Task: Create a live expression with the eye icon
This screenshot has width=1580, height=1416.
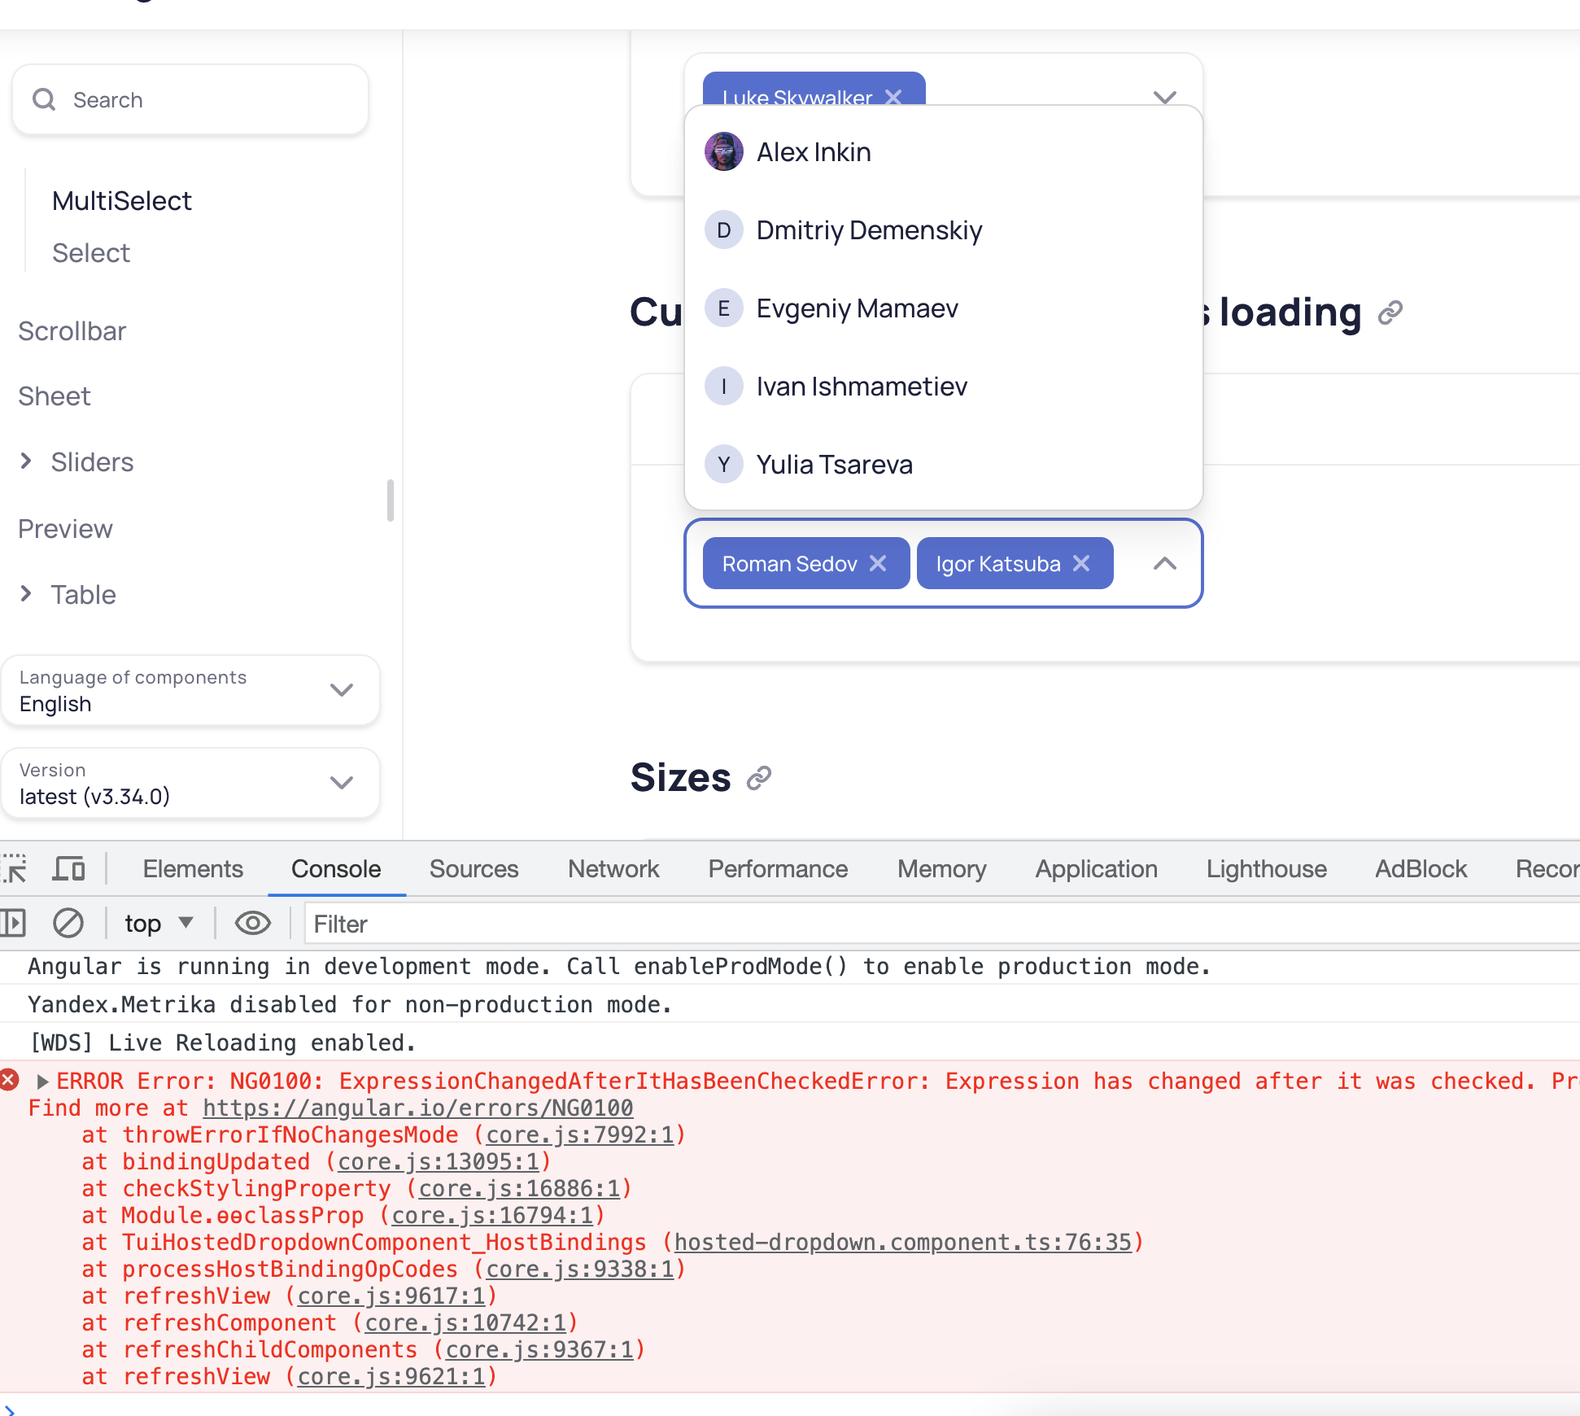Action: coord(252,923)
